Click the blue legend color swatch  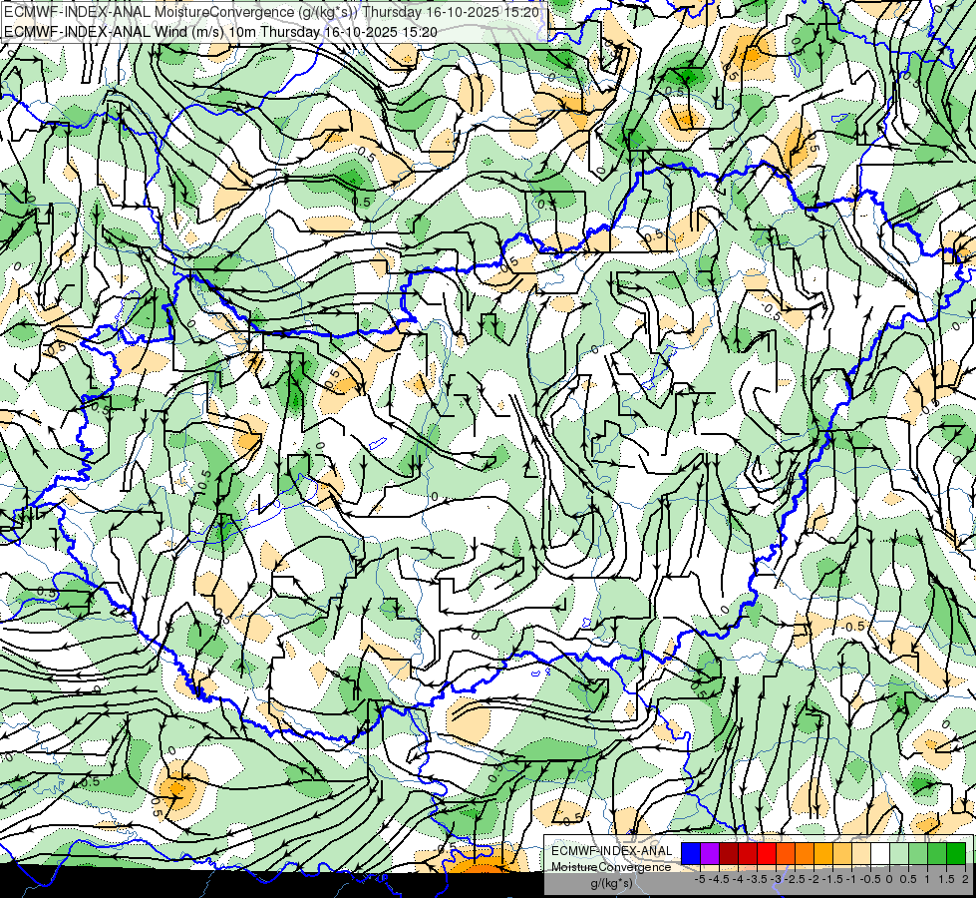691,853
